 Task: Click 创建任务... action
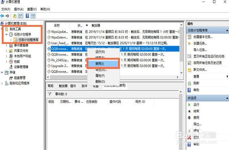200,44
